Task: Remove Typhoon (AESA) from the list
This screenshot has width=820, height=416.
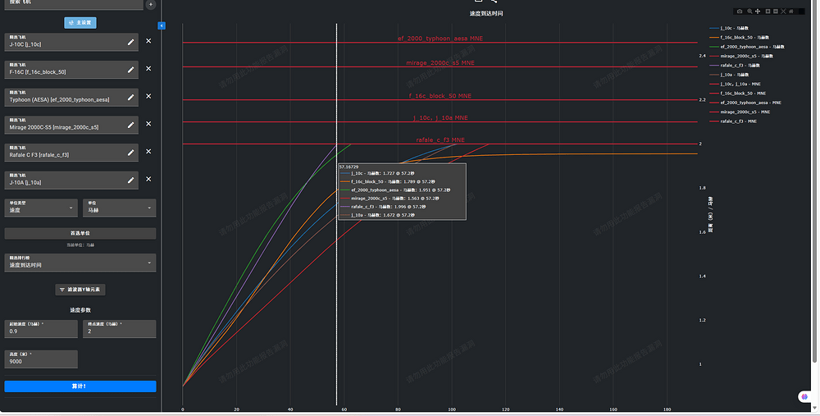Action: 148,96
